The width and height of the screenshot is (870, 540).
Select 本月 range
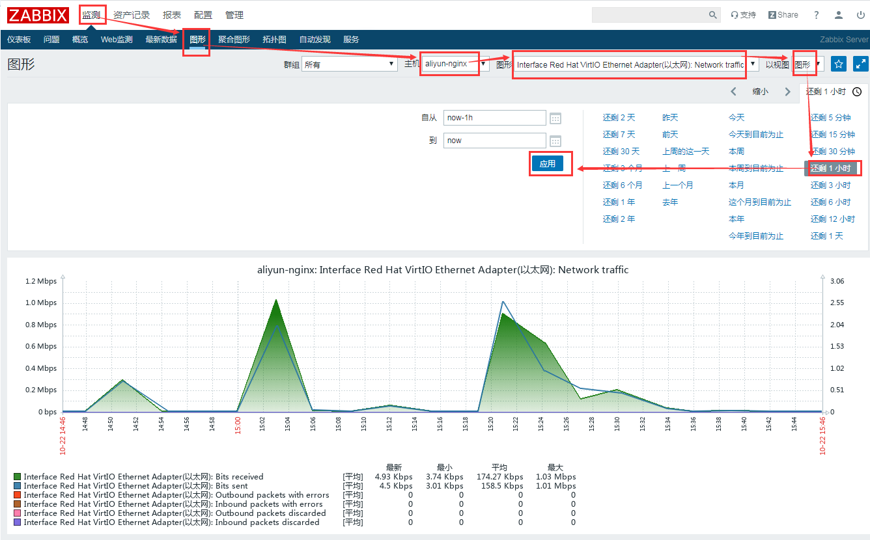(737, 185)
